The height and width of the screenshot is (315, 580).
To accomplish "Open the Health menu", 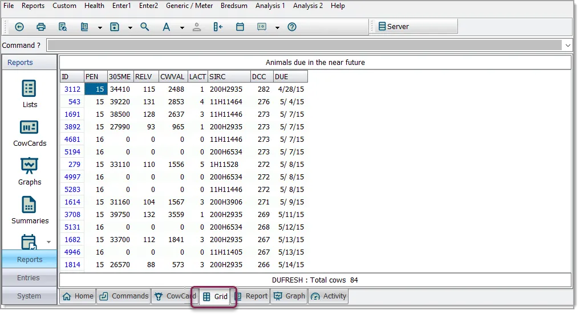I will click(x=94, y=6).
